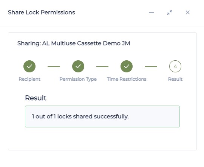Click the Share Lock Permissions title text
Image resolution: width=204 pixels, height=167 pixels.
(42, 12)
